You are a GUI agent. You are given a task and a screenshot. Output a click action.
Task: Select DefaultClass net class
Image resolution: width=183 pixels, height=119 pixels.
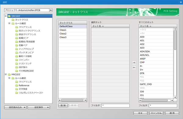(x=73, y=26)
